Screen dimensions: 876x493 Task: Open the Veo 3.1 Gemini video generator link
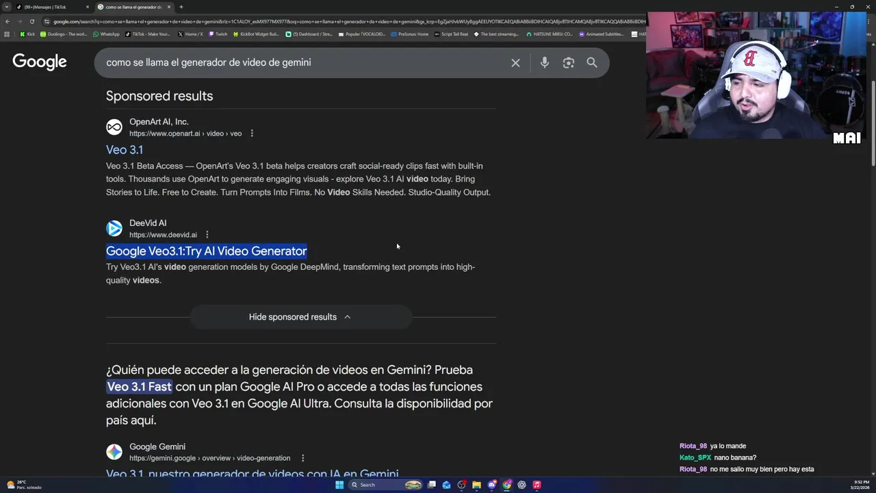point(252,472)
